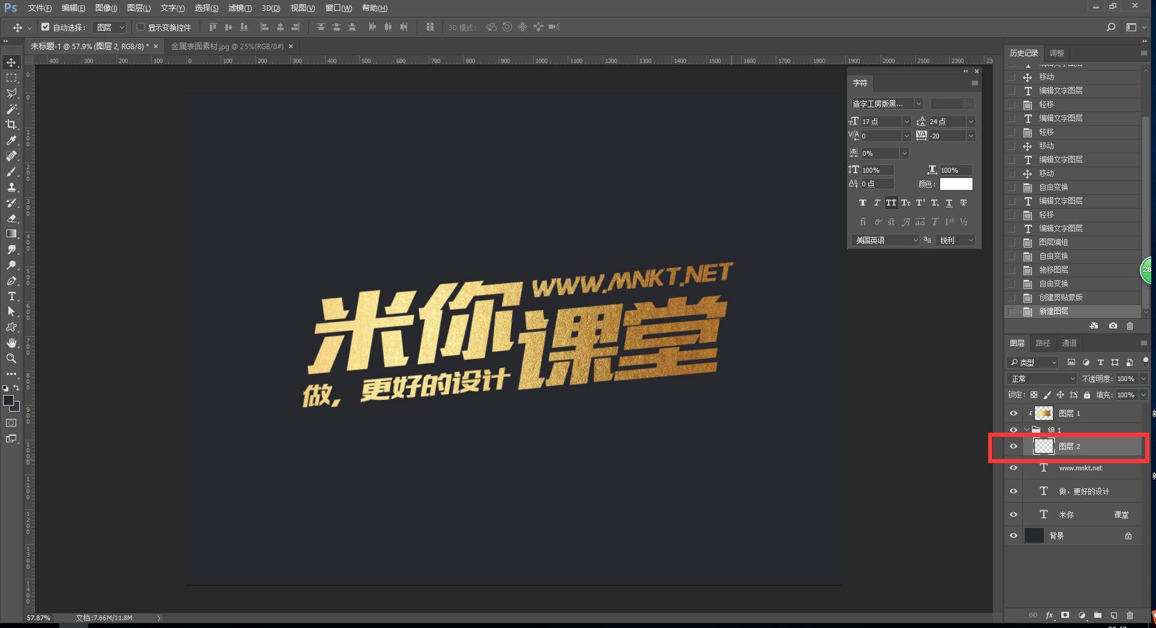
Task: Select the Dodge tool
Action: [x=11, y=265]
